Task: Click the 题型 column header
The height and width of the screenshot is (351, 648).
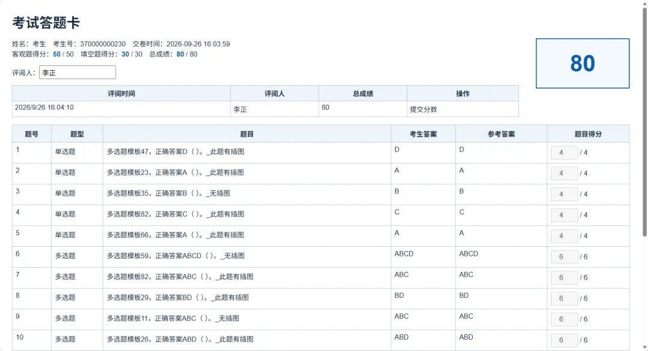Action: coord(77,134)
